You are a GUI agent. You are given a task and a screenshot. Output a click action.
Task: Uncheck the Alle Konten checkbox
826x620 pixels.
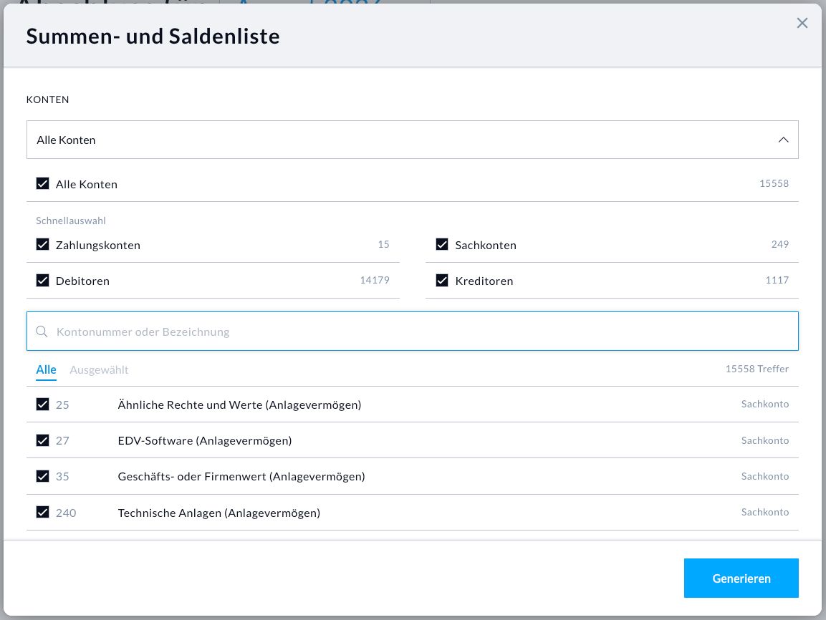(43, 184)
